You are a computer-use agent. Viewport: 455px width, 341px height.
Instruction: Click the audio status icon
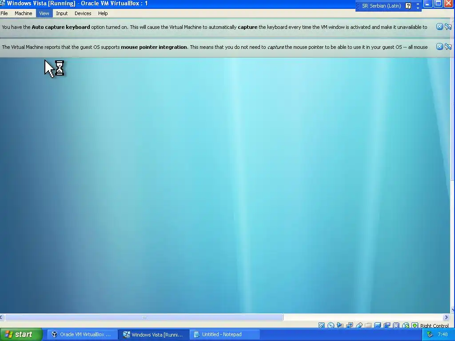(x=340, y=325)
